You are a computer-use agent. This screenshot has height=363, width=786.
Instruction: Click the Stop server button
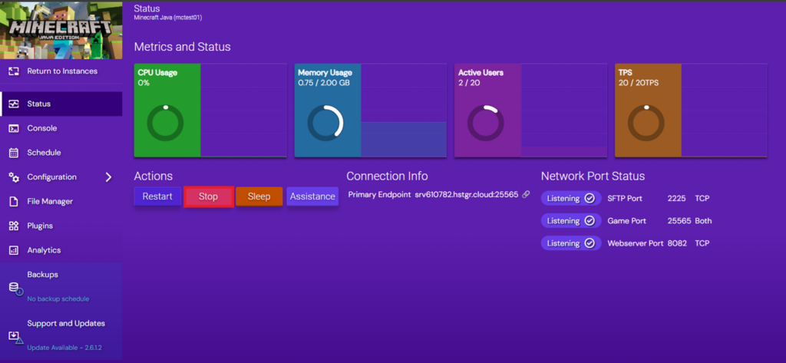pos(209,196)
